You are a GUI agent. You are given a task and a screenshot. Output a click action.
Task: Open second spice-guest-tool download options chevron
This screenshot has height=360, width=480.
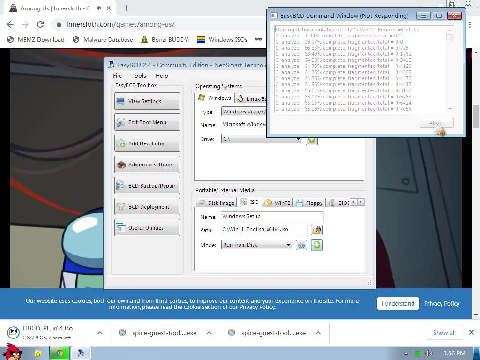point(318,333)
